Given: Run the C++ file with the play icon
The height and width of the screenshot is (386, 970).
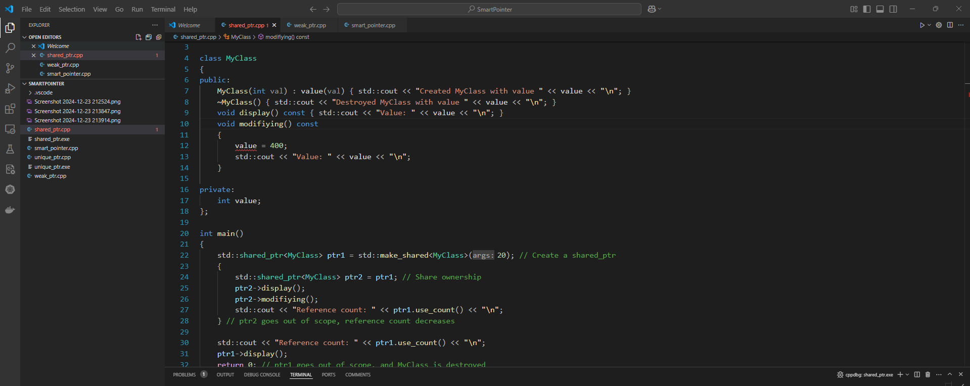Looking at the screenshot, I should click(922, 25).
